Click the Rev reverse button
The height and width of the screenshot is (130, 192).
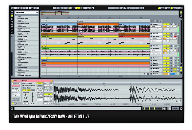[29, 88]
